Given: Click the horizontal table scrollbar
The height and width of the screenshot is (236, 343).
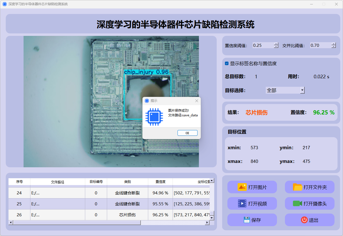Looking at the screenshot, I should [77, 223].
